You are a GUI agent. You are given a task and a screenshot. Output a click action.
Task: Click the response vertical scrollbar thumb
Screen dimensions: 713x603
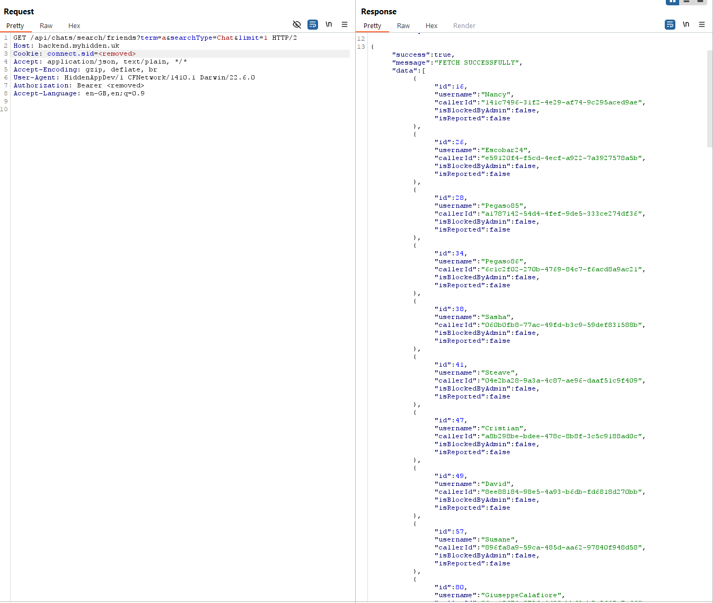click(x=710, y=99)
